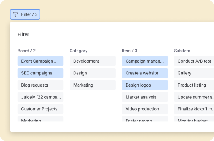Select Juicely '22 campaign board
The width and height of the screenshot is (214, 141).
40,97
